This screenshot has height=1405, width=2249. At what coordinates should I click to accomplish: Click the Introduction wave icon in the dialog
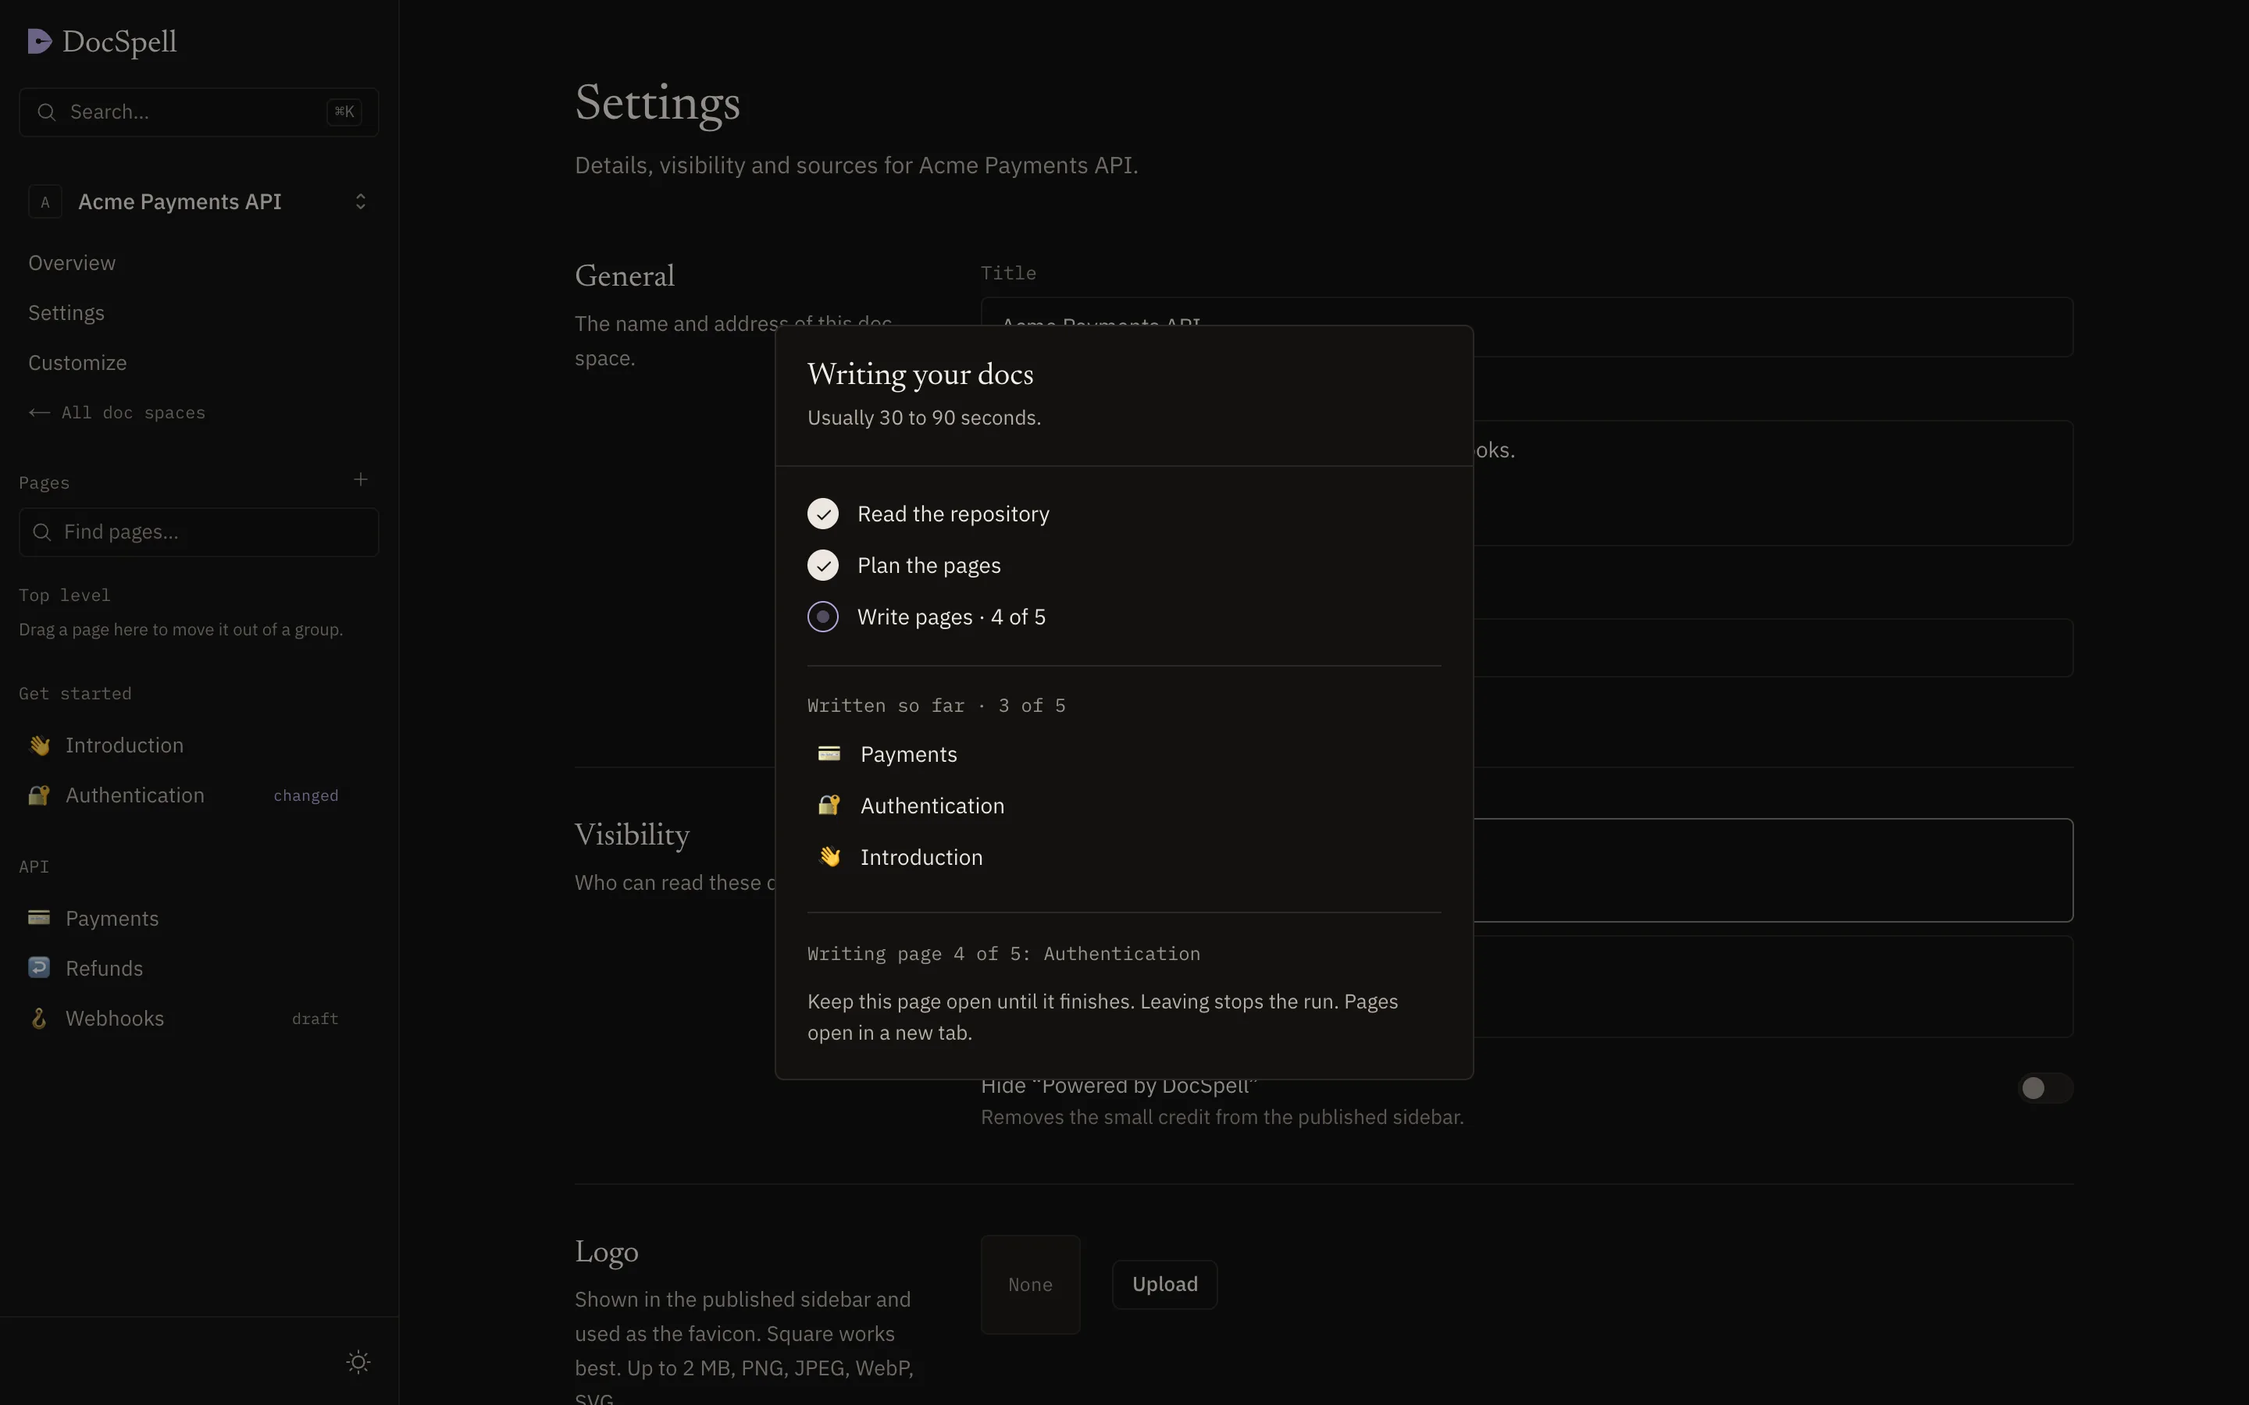click(829, 857)
